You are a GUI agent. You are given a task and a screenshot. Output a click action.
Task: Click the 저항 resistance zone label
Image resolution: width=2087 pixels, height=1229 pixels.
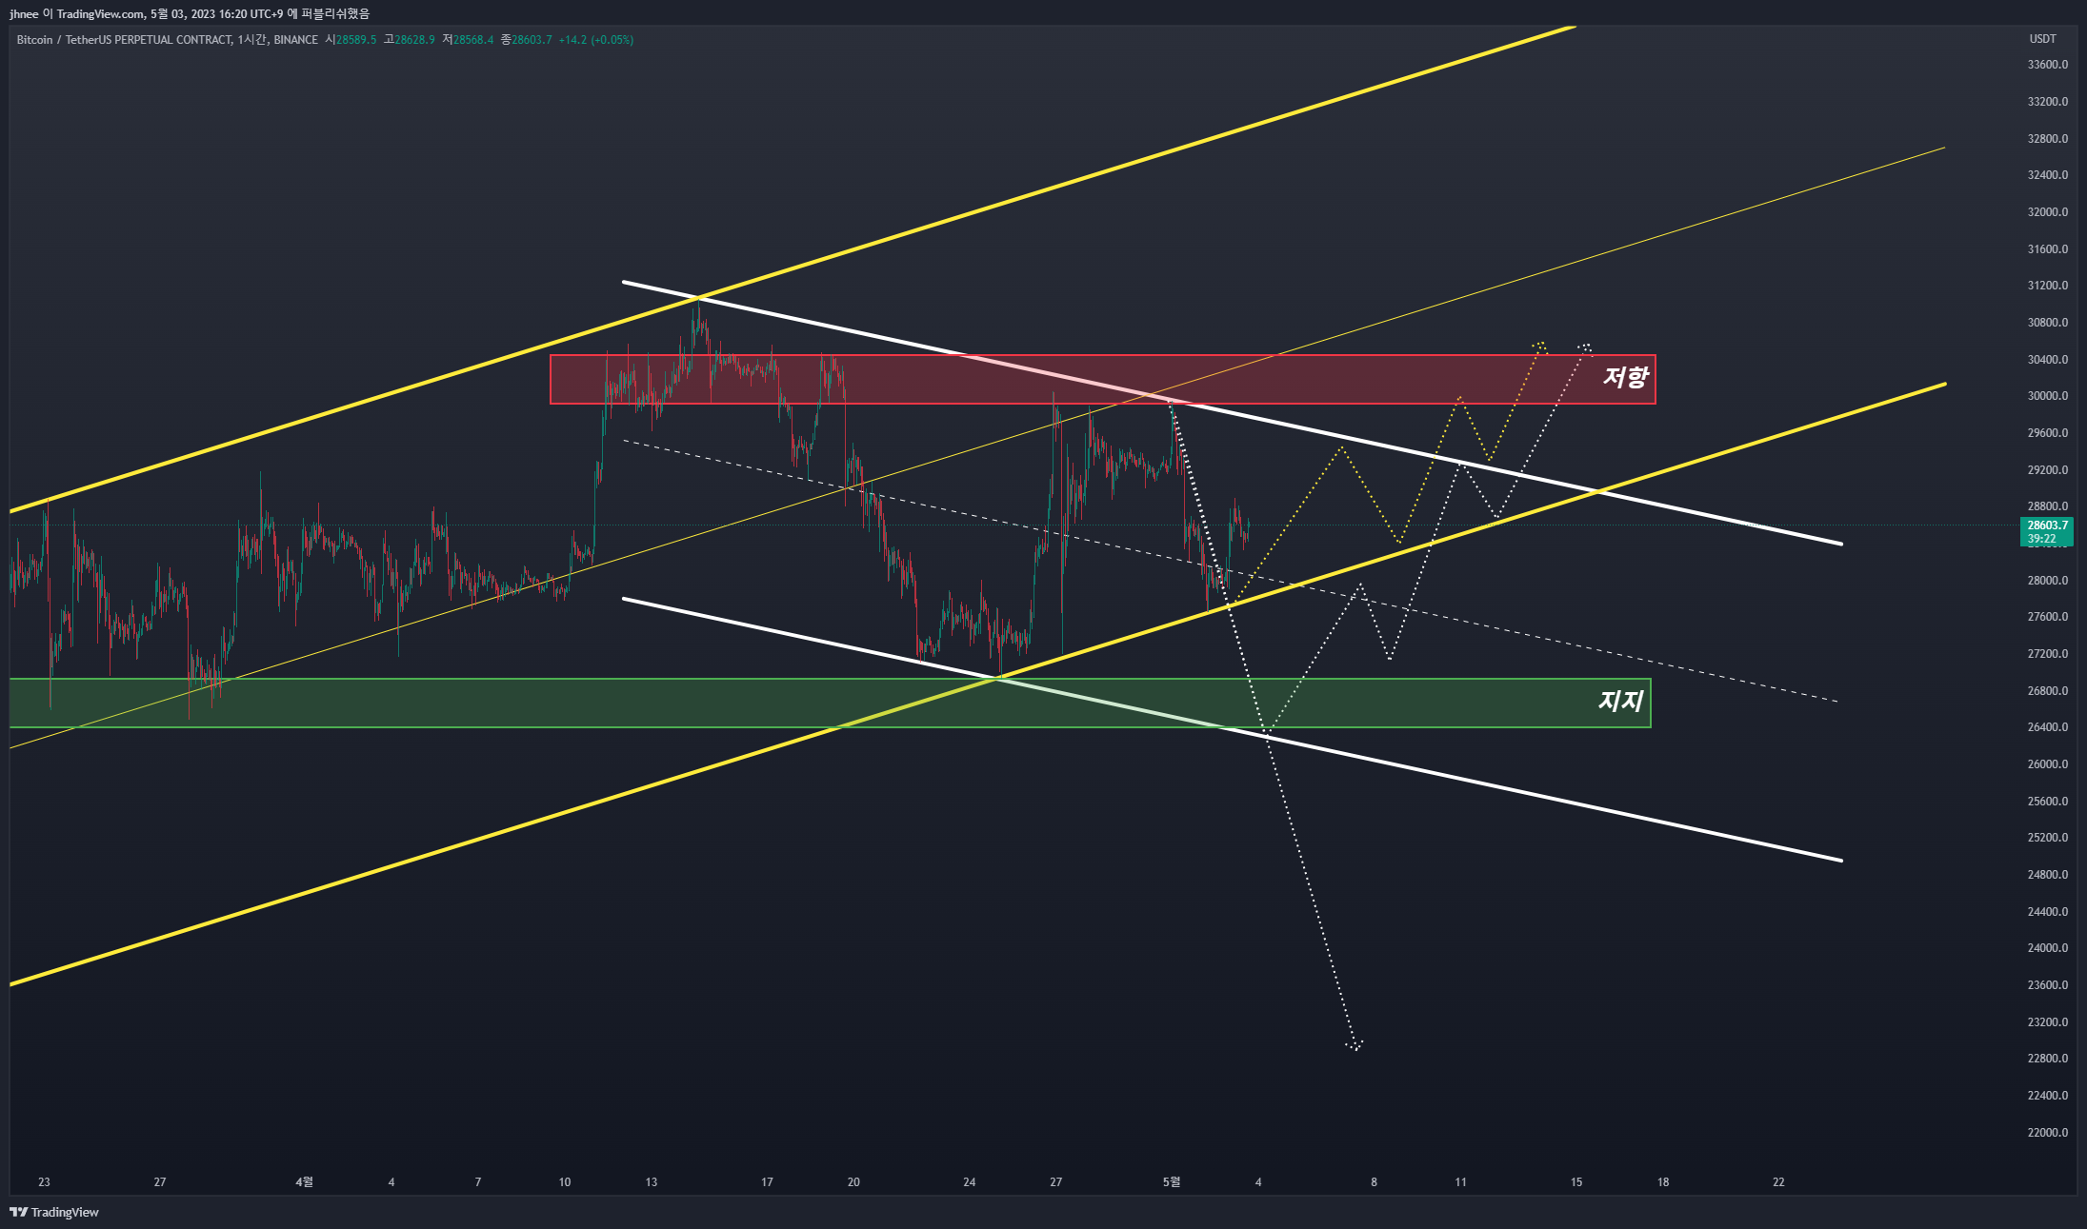pyautogui.click(x=1625, y=378)
